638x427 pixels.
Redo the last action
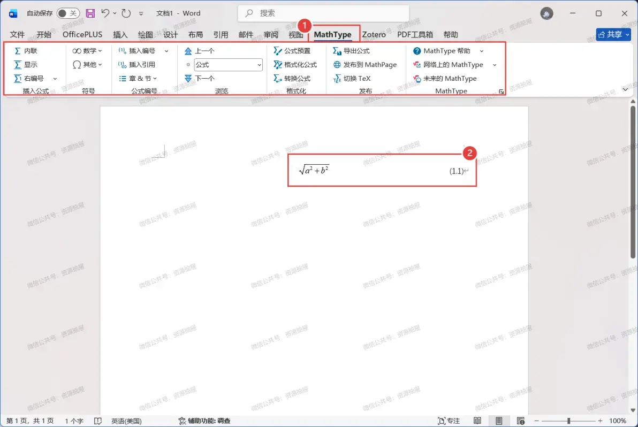pyautogui.click(x=126, y=13)
